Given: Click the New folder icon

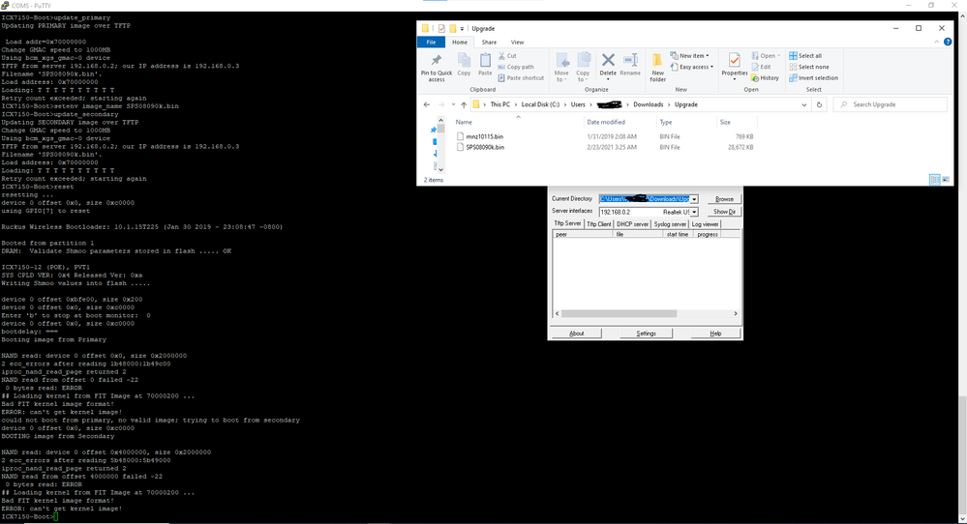Looking at the screenshot, I should pyautogui.click(x=658, y=65).
